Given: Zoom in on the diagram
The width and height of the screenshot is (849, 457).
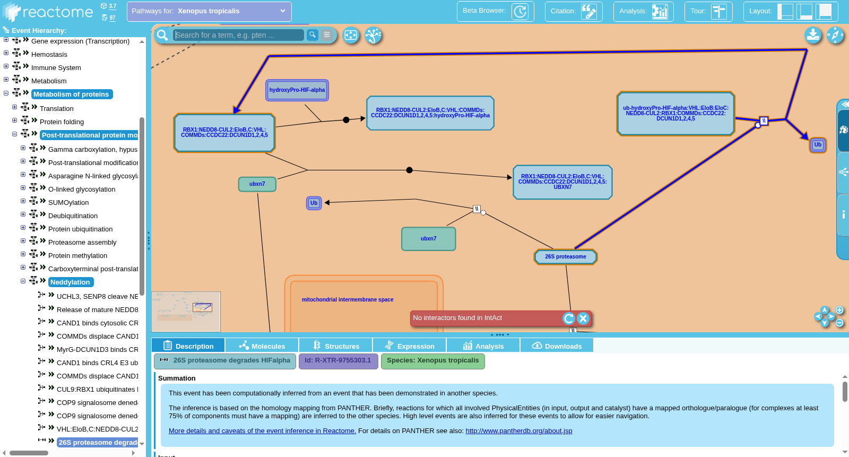Looking at the screenshot, I should coord(839,310).
